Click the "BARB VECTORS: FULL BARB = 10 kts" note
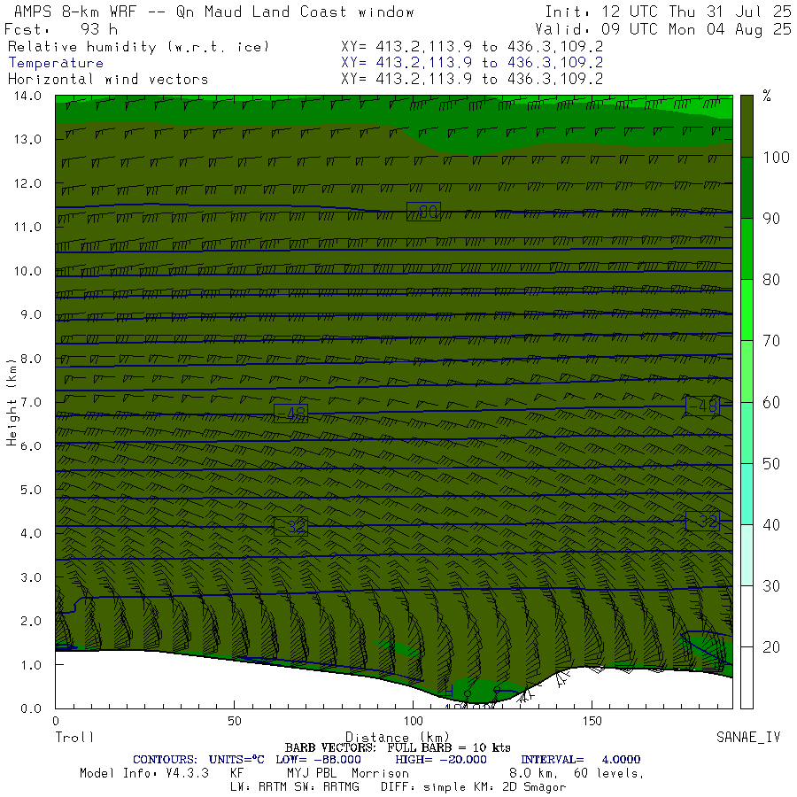 point(398,747)
